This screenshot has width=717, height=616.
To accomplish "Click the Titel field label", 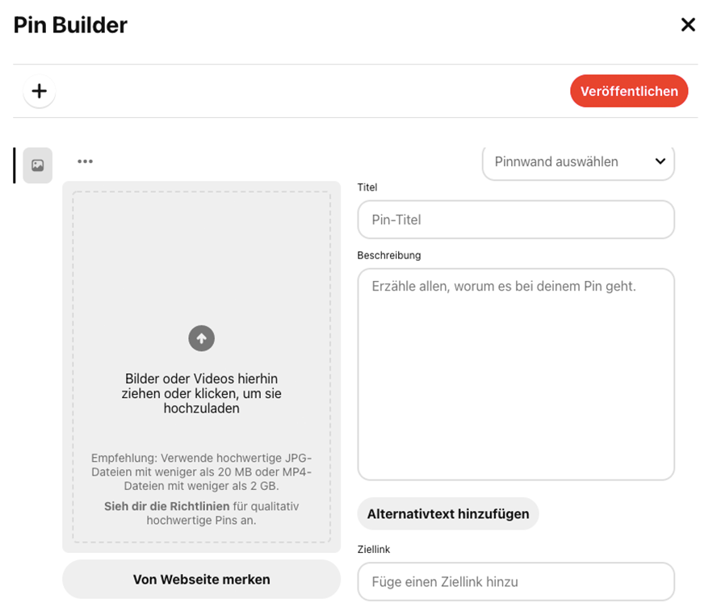I will click(x=367, y=187).
